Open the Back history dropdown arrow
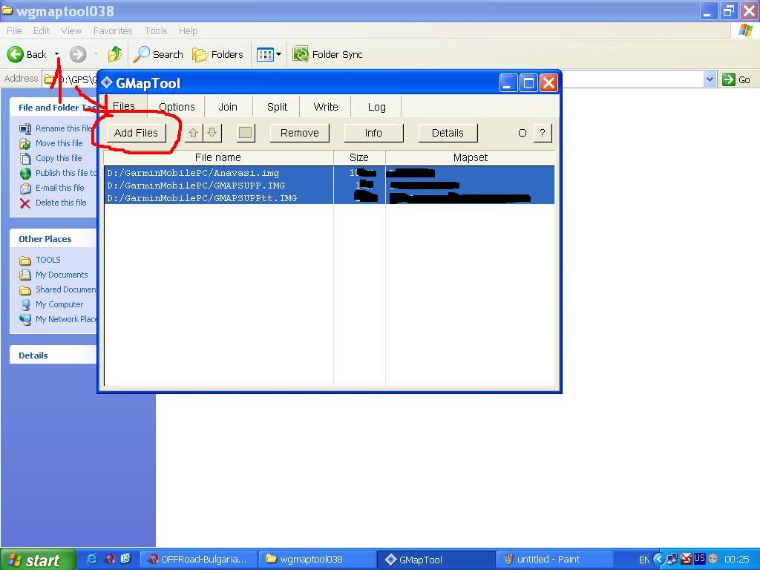760x570 pixels. pos(56,54)
